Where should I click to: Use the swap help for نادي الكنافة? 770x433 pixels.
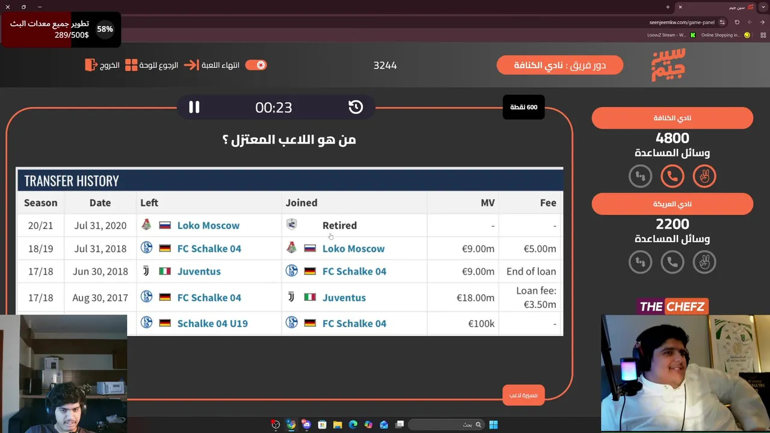click(x=640, y=176)
